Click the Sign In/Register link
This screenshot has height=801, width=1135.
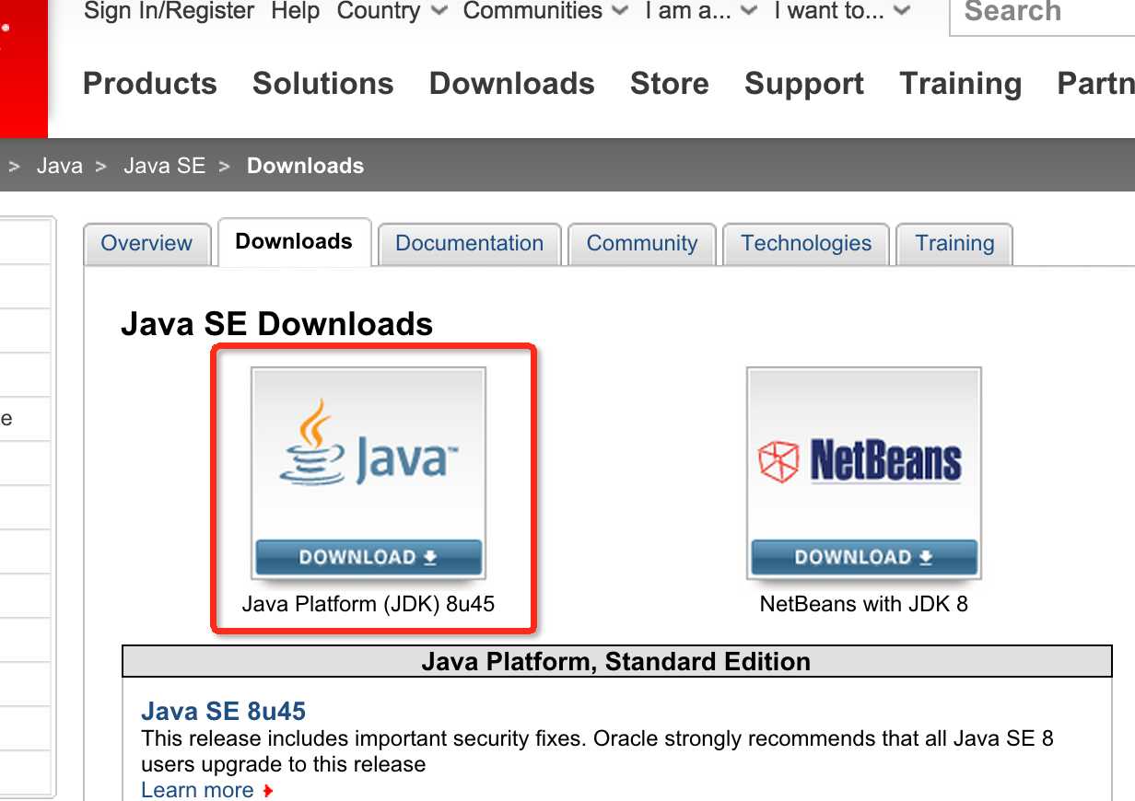point(170,11)
